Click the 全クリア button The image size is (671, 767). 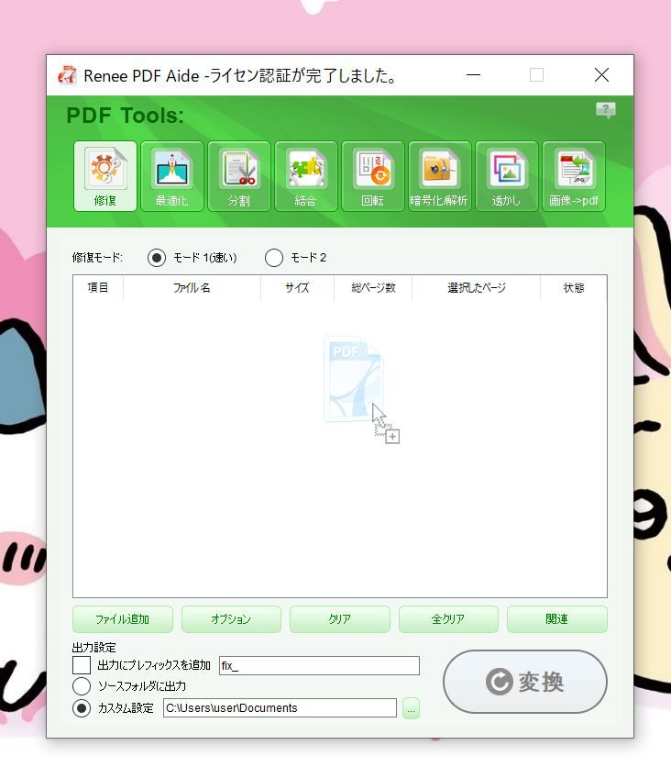[448, 619]
